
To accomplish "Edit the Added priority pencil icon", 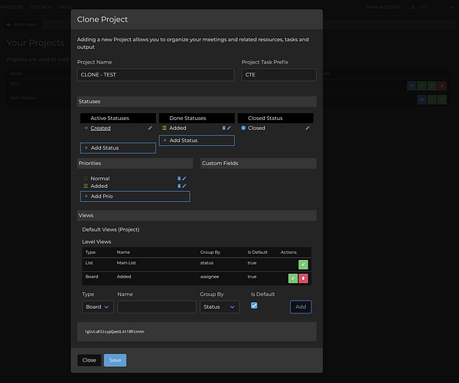I will click(x=184, y=186).
